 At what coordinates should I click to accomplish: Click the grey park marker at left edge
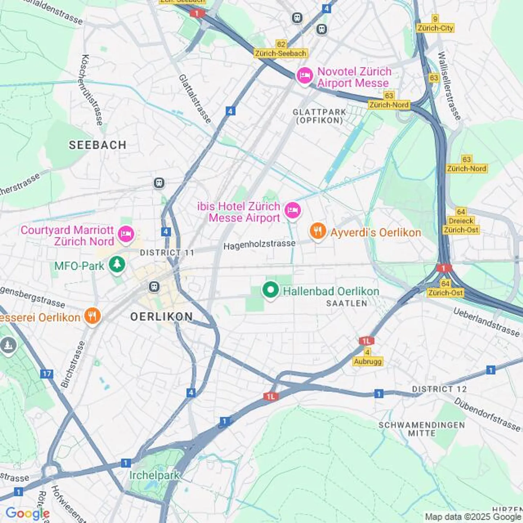pyautogui.click(x=8, y=345)
